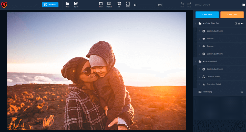Toggle lock on Test12.jpg layer
Image resolution: width=246 pixels, height=132 pixels.
click(242, 92)
